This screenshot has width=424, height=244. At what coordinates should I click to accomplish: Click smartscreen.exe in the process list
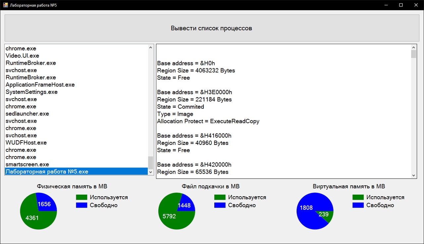[x=27, y=164]
